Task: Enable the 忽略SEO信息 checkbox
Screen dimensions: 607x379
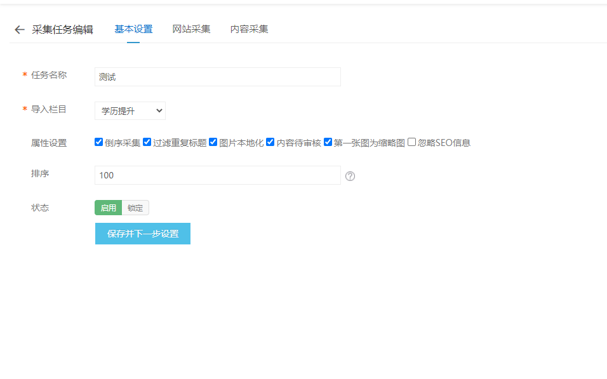Action: pyautogui.click(x=412, y=142)
